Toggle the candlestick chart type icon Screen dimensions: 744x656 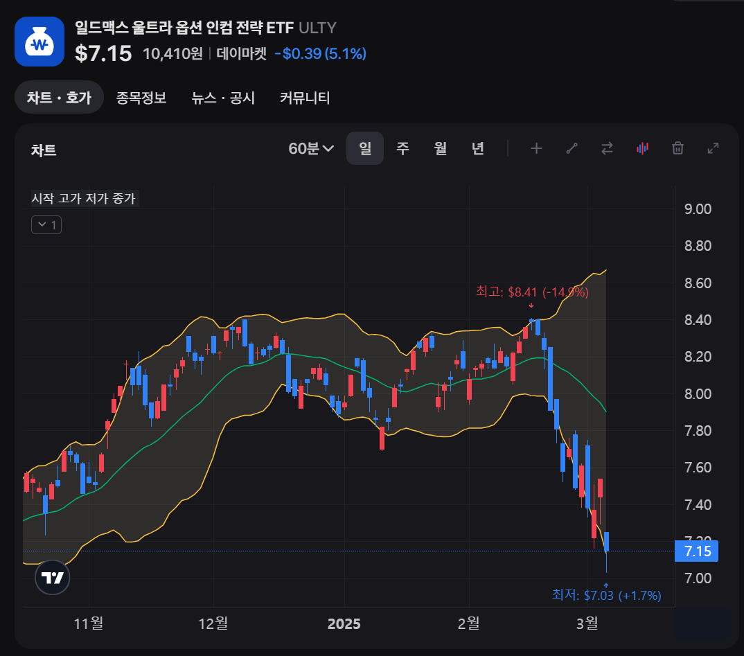point(642,148)
